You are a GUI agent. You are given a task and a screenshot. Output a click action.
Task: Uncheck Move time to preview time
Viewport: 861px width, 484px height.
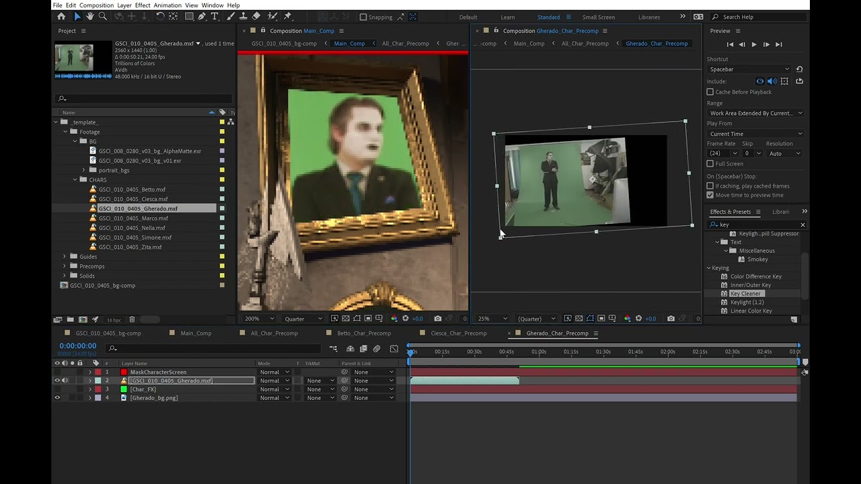710,195
